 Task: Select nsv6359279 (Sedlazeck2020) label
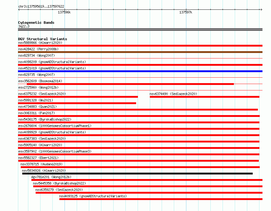pos(59,190)
